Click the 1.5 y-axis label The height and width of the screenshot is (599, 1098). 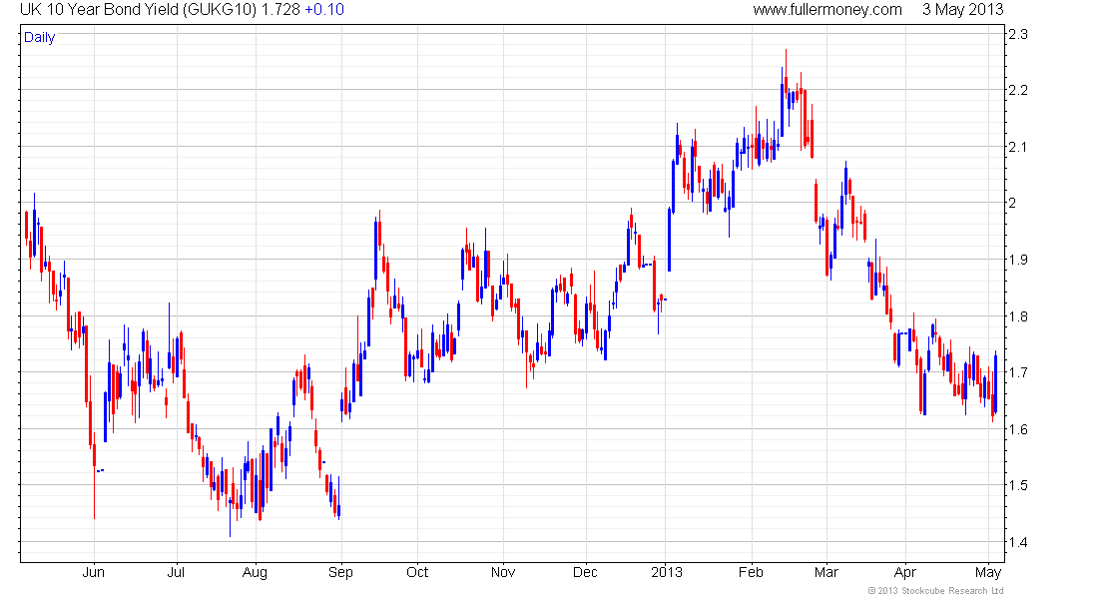pyautogui.click(x=1017, y=485)
